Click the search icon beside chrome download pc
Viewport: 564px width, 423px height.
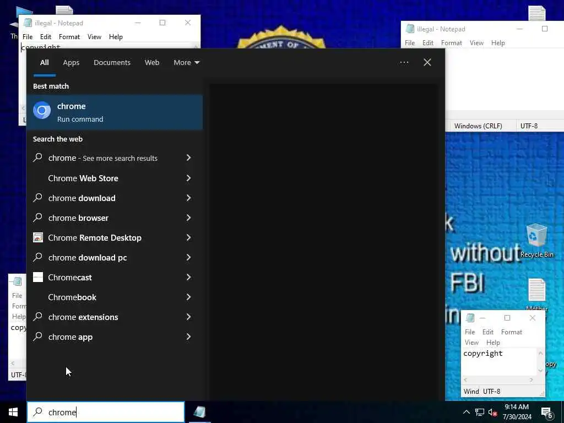point(38,257)
